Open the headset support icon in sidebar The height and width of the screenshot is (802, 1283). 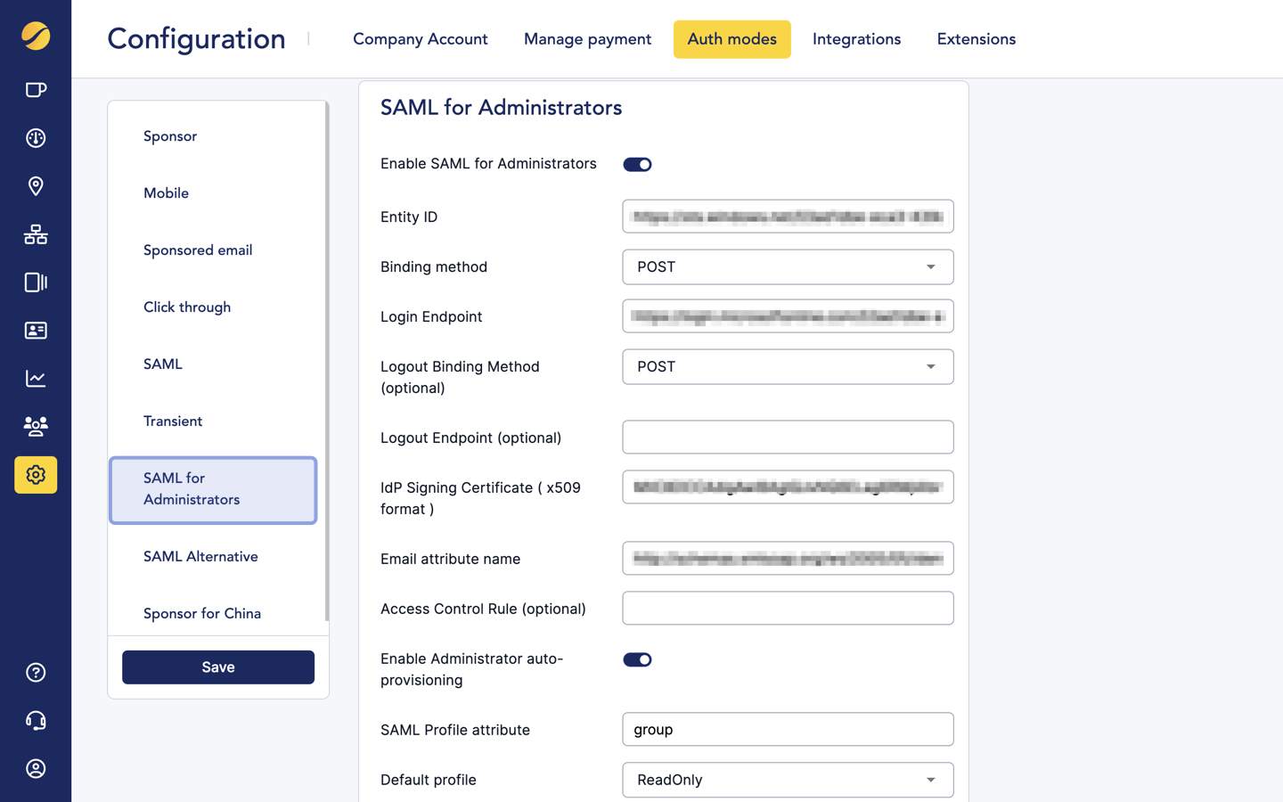point(36,721)
